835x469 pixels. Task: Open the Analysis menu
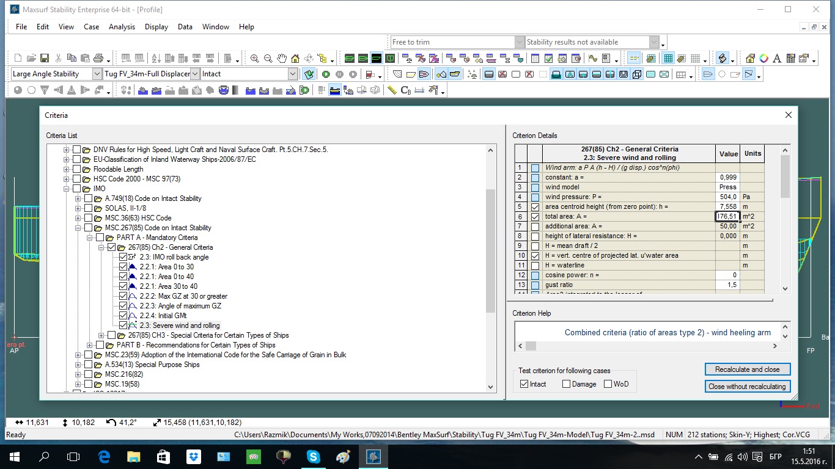[122, 27]
